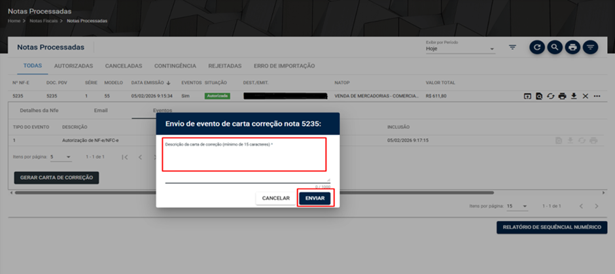Switch to the REJEITADAS tab
Viewport: 615px width, 274px height.
click(x=225, y=66)
